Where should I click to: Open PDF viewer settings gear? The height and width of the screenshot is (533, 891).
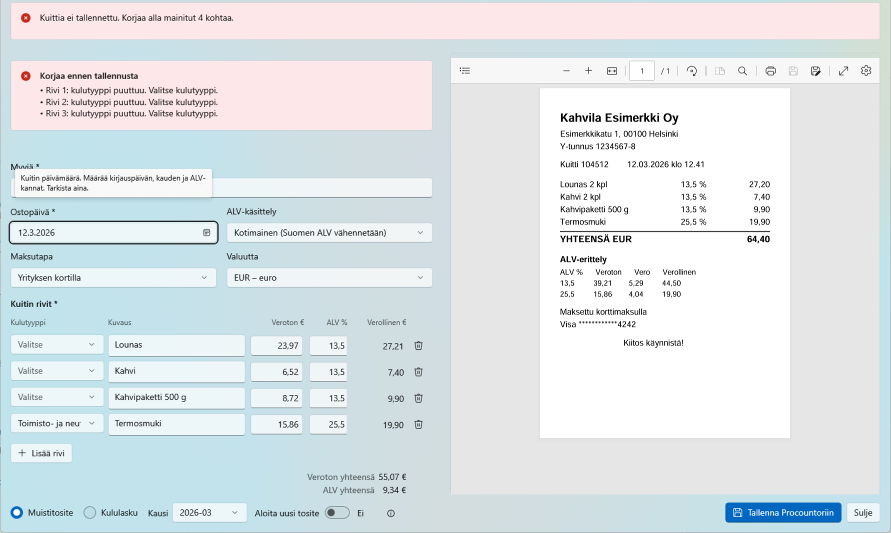tap(866, 71)
